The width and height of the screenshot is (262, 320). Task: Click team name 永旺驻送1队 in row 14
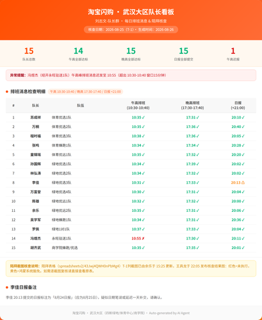pyautogui.click(x=61, y=239)
